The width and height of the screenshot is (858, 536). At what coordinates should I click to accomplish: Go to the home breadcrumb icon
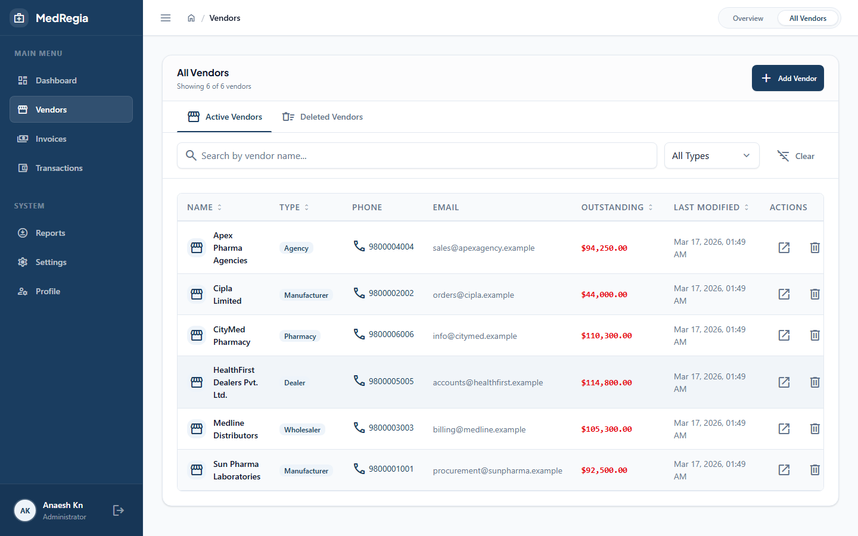click(x=191, y=18)
